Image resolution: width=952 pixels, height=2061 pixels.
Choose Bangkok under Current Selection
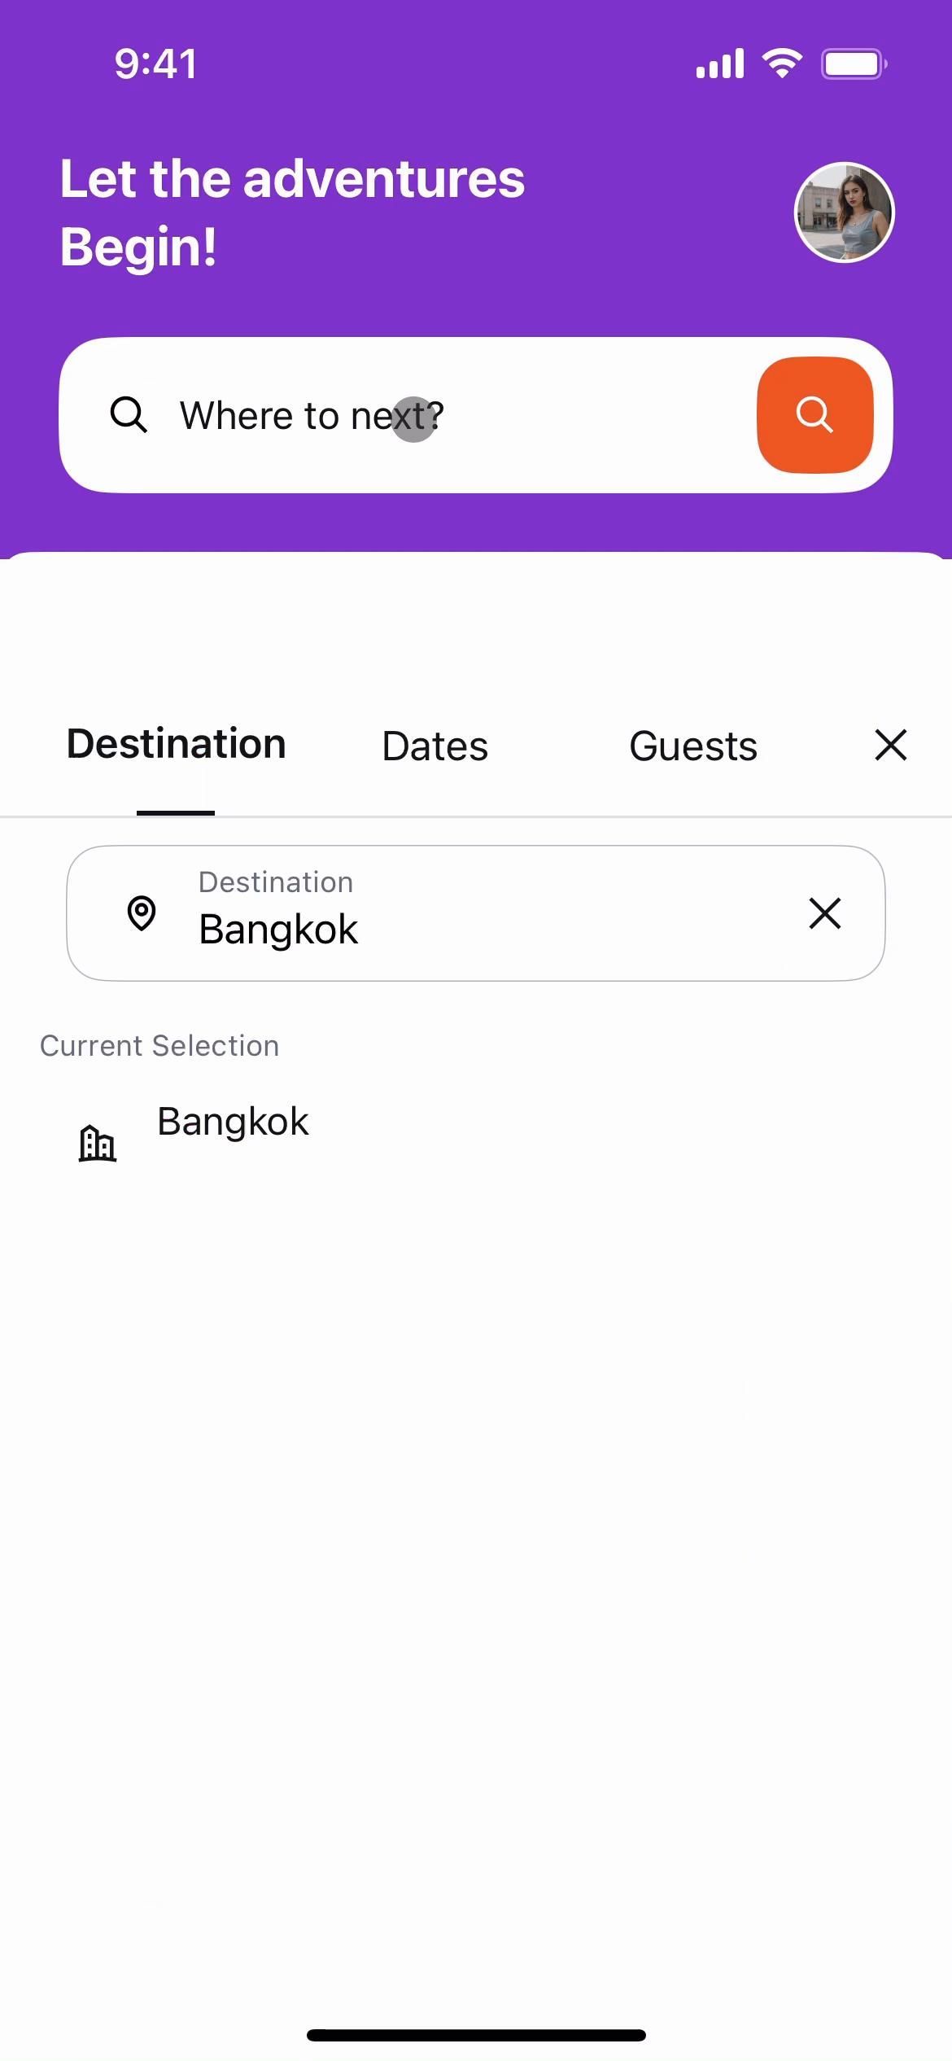click(233, 1122)
